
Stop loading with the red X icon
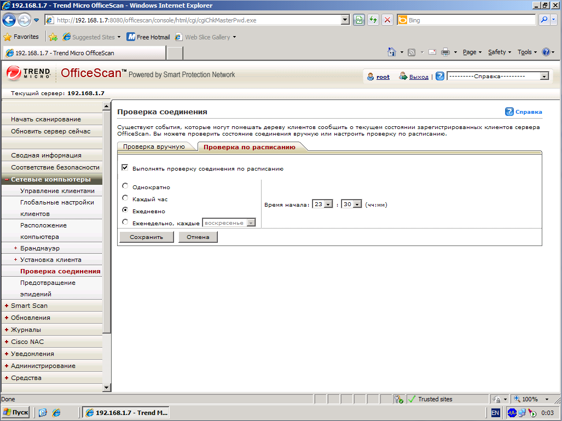[x=387, y=20]
